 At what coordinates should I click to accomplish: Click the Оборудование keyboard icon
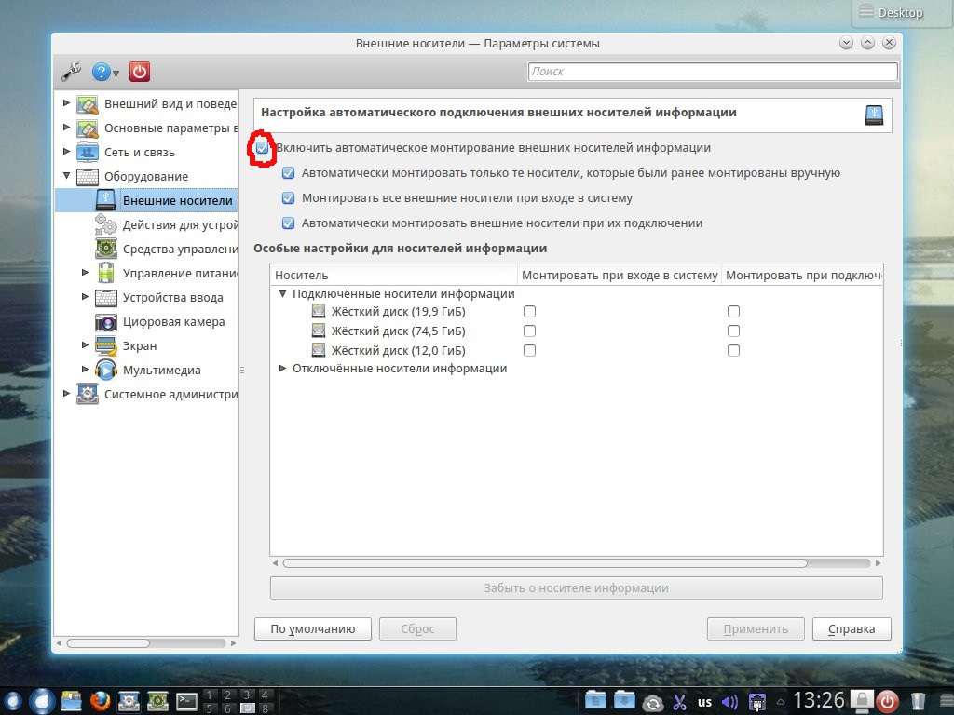tap(88, 176)
